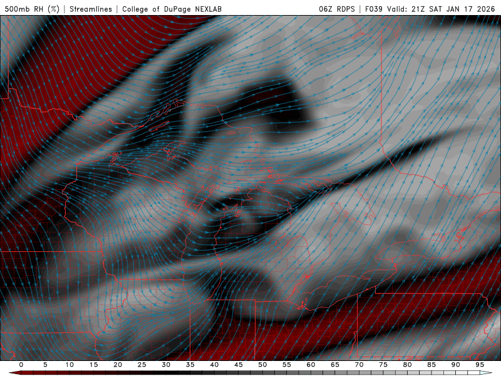This screenshot has width=501, height=376.
Task: Click the 20 label on humidity legend
Action: [118, 365]
